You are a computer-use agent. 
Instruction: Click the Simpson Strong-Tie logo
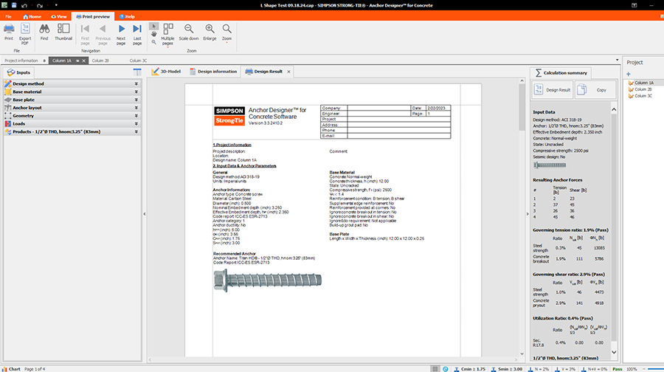point(229,116)
